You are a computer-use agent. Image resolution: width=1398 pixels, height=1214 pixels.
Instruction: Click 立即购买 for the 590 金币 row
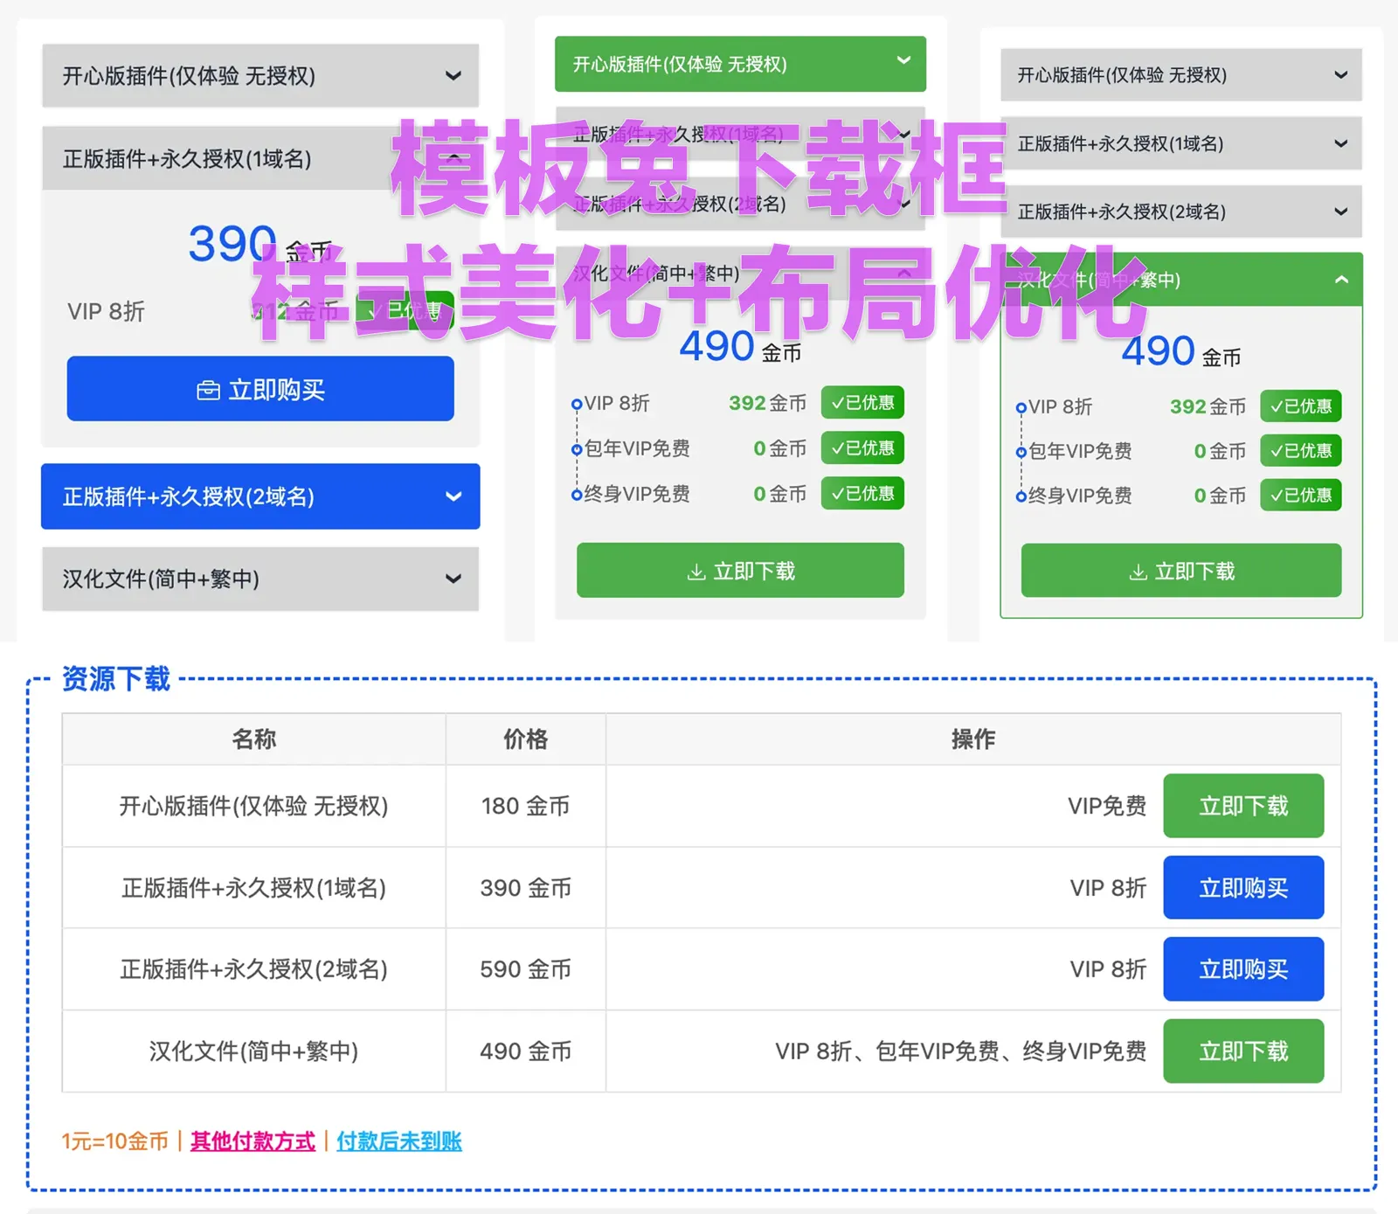coord(1244,969)
